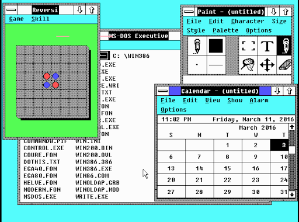Click the upper-left red Reversi piece

(47, 76)
